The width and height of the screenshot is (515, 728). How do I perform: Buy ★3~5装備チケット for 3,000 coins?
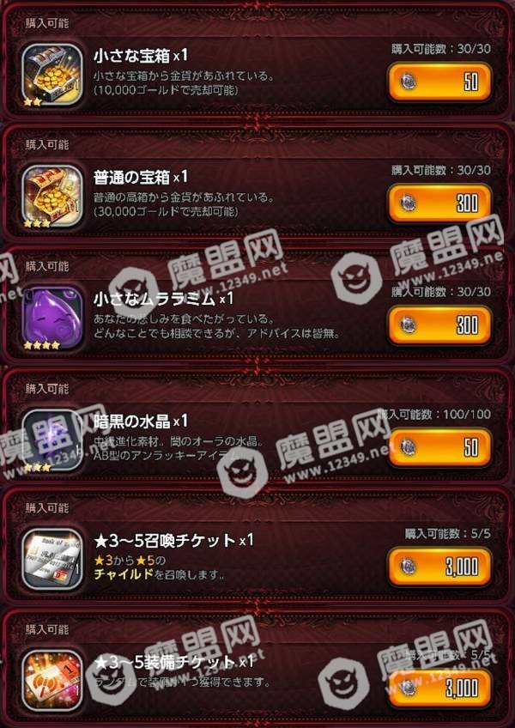[439, 688]
